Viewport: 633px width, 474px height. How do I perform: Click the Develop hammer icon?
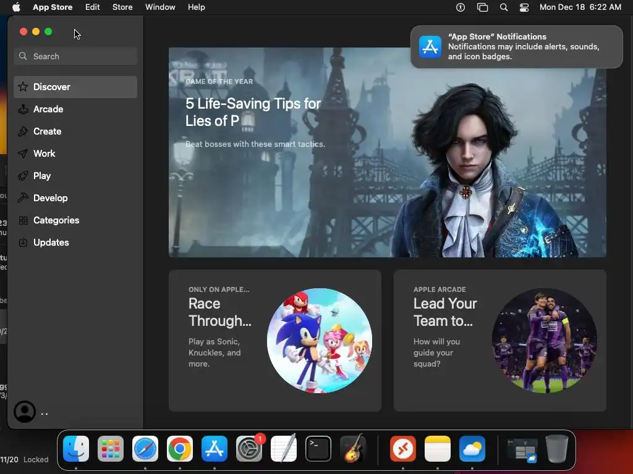(x=23, y=198)
